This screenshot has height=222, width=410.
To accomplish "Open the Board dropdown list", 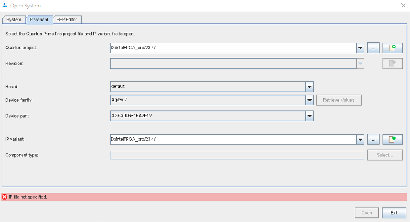I will tap(309, 87).
